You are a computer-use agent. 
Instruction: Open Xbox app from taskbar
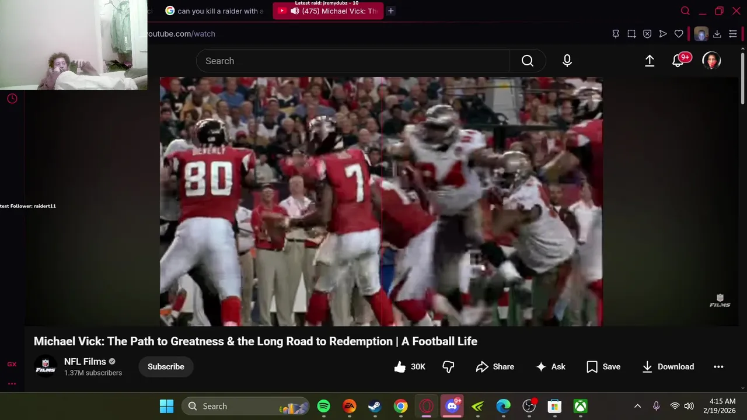pos(580,406)
